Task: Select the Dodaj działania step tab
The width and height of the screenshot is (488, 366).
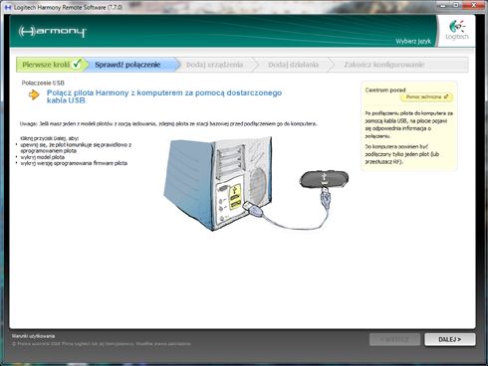Action: tap(294, 65)
